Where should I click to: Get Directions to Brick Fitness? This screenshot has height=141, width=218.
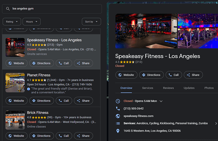41,136
